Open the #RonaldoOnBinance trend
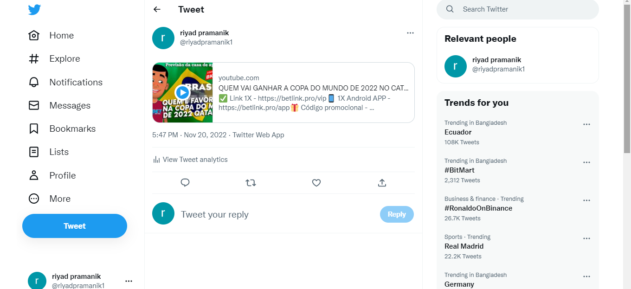 point(478,208)
